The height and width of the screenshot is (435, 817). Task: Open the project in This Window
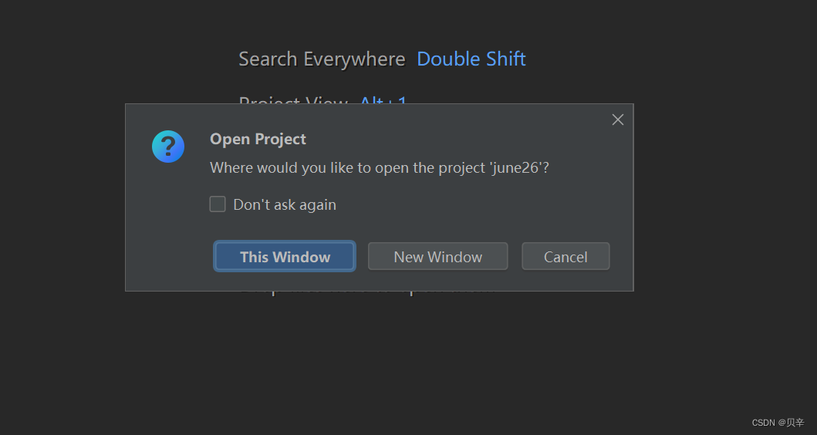pyautogui.click(x=285, y=256)
